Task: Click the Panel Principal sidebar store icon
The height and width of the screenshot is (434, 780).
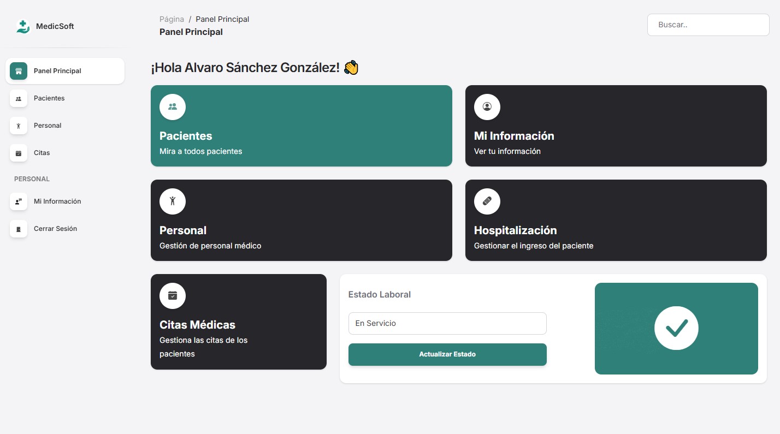Action: pos(19,71)
